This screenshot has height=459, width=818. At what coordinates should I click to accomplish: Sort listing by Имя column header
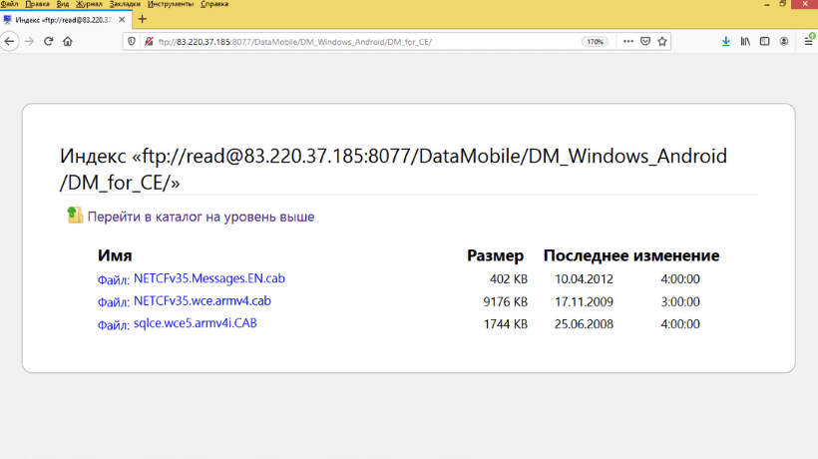coord(115,255)
